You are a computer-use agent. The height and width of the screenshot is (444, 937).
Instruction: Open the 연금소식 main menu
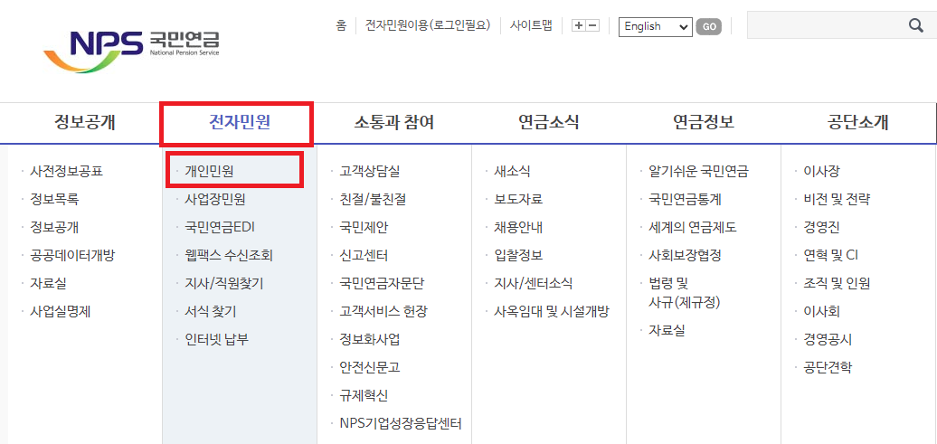pos(549,122)
